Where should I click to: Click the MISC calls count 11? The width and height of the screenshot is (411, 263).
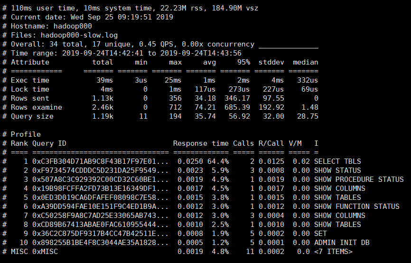click(250, 252)
